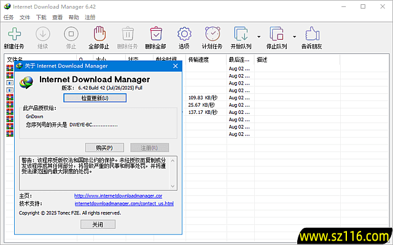Open the 注册 menu
This screenshot has width=393, height=245.
(90, 17)
